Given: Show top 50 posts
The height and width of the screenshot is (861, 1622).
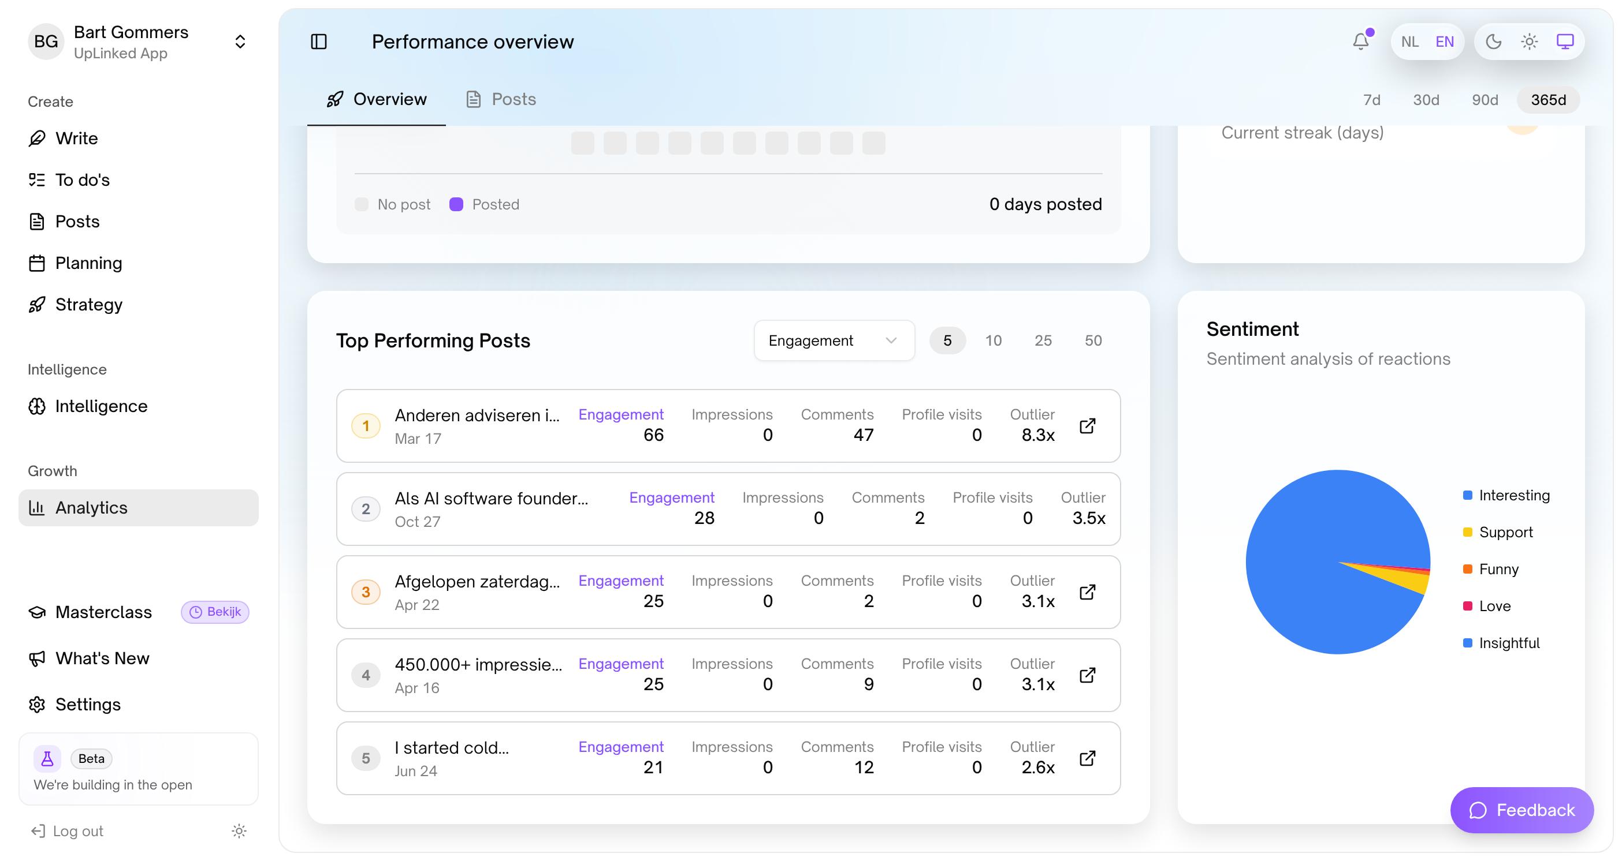Looking at the screenshot, I should pyautogui.click(x=1093, y=340).
